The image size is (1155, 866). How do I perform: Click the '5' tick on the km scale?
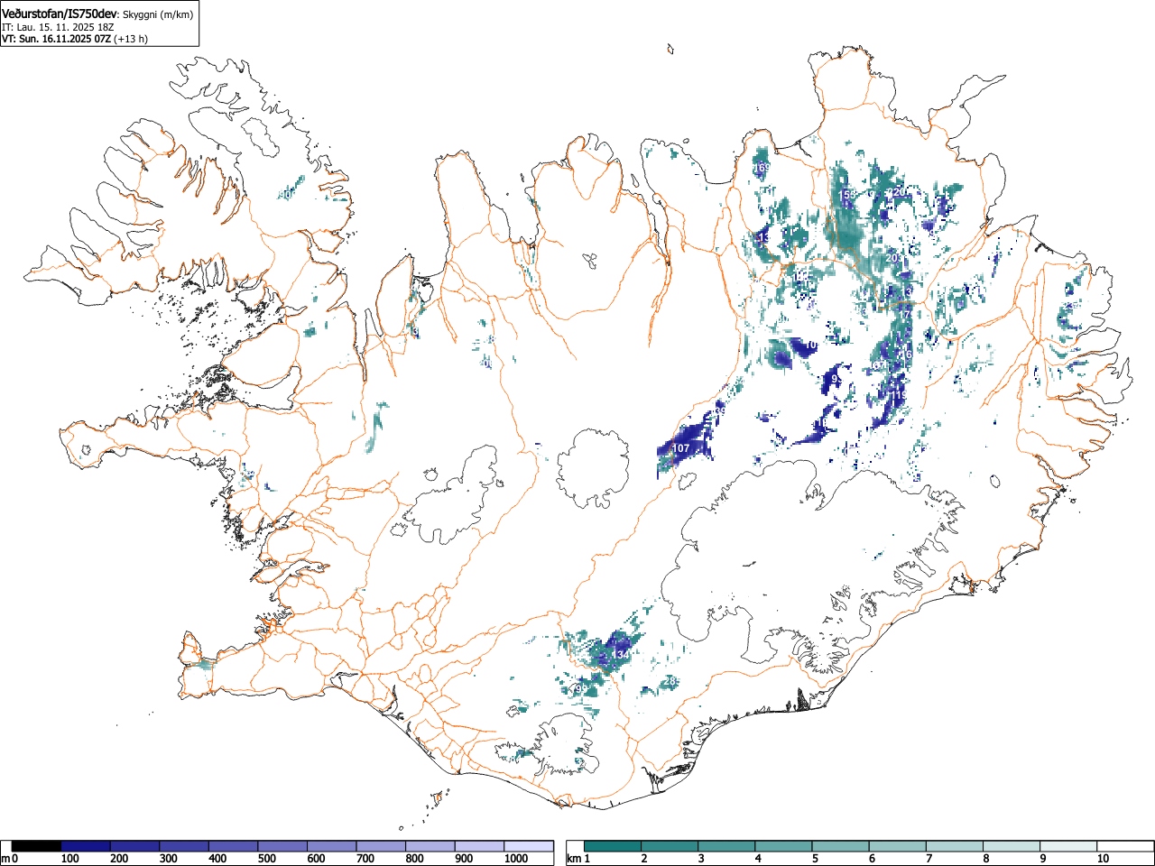pos(815,859)
